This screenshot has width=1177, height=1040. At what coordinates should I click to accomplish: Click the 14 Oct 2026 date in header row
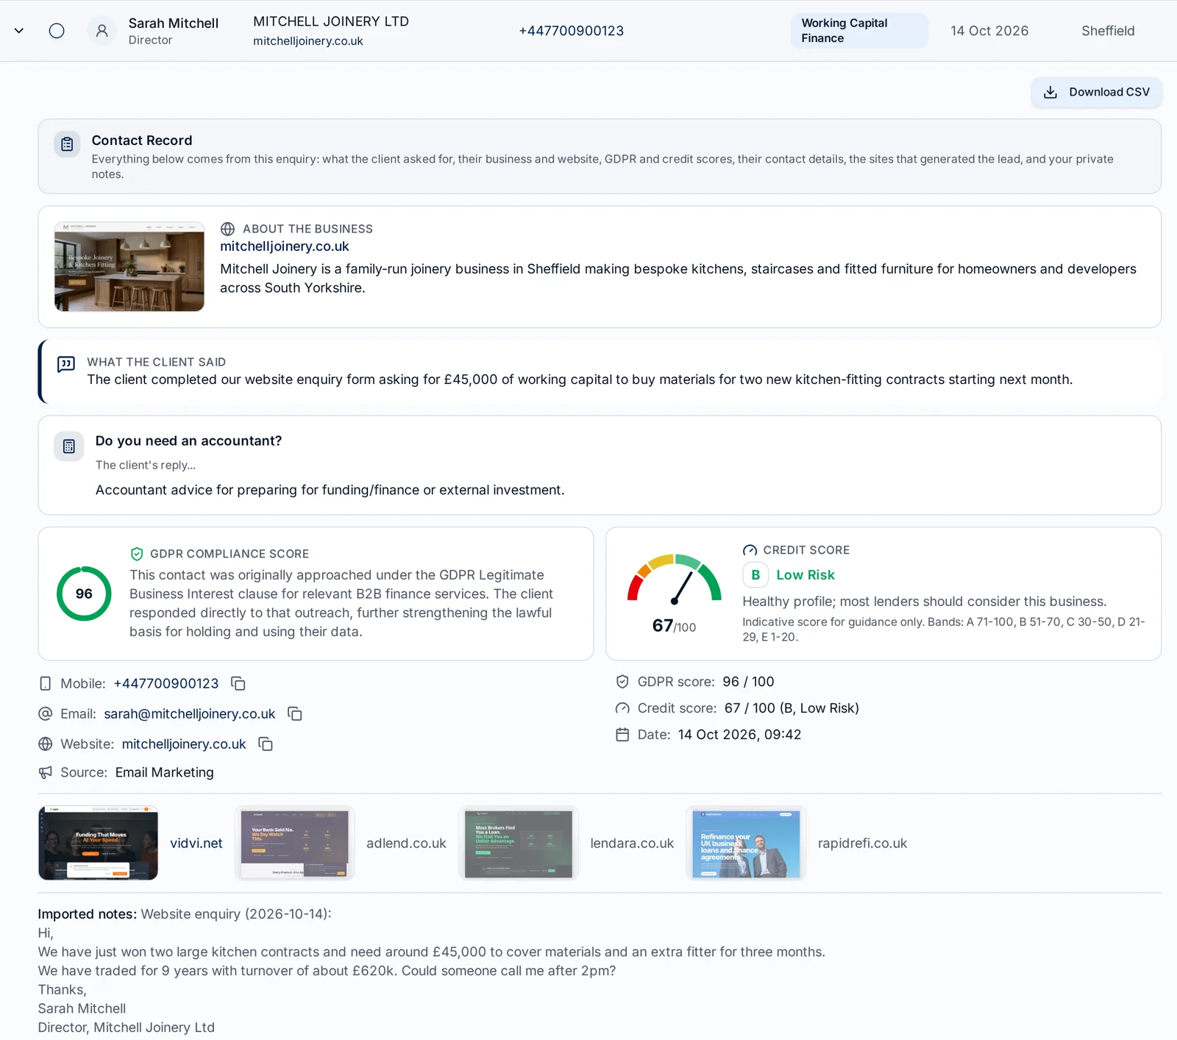[989, 31]
